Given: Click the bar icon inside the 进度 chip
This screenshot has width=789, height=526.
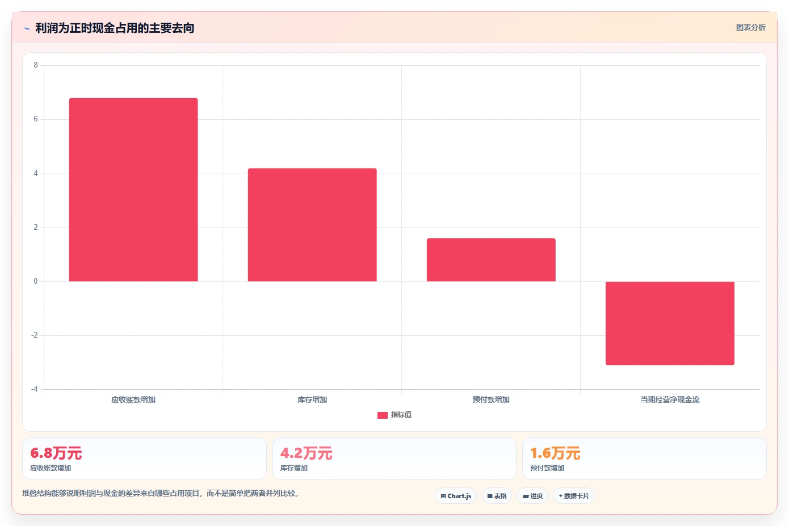Looking at the screenshot, I should [526, 496].
